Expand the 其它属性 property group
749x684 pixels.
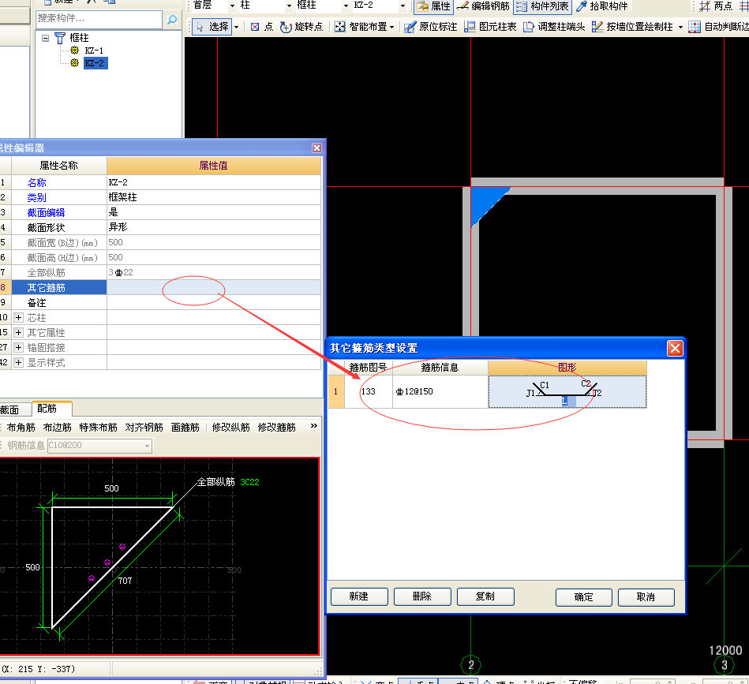18,332
